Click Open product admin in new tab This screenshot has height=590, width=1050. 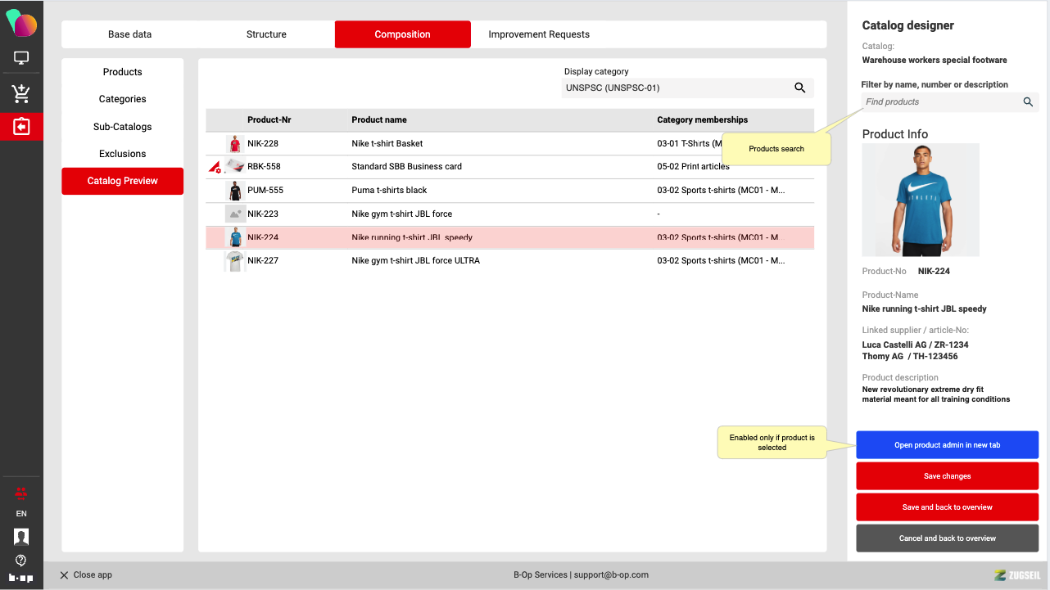pos(947,445)
